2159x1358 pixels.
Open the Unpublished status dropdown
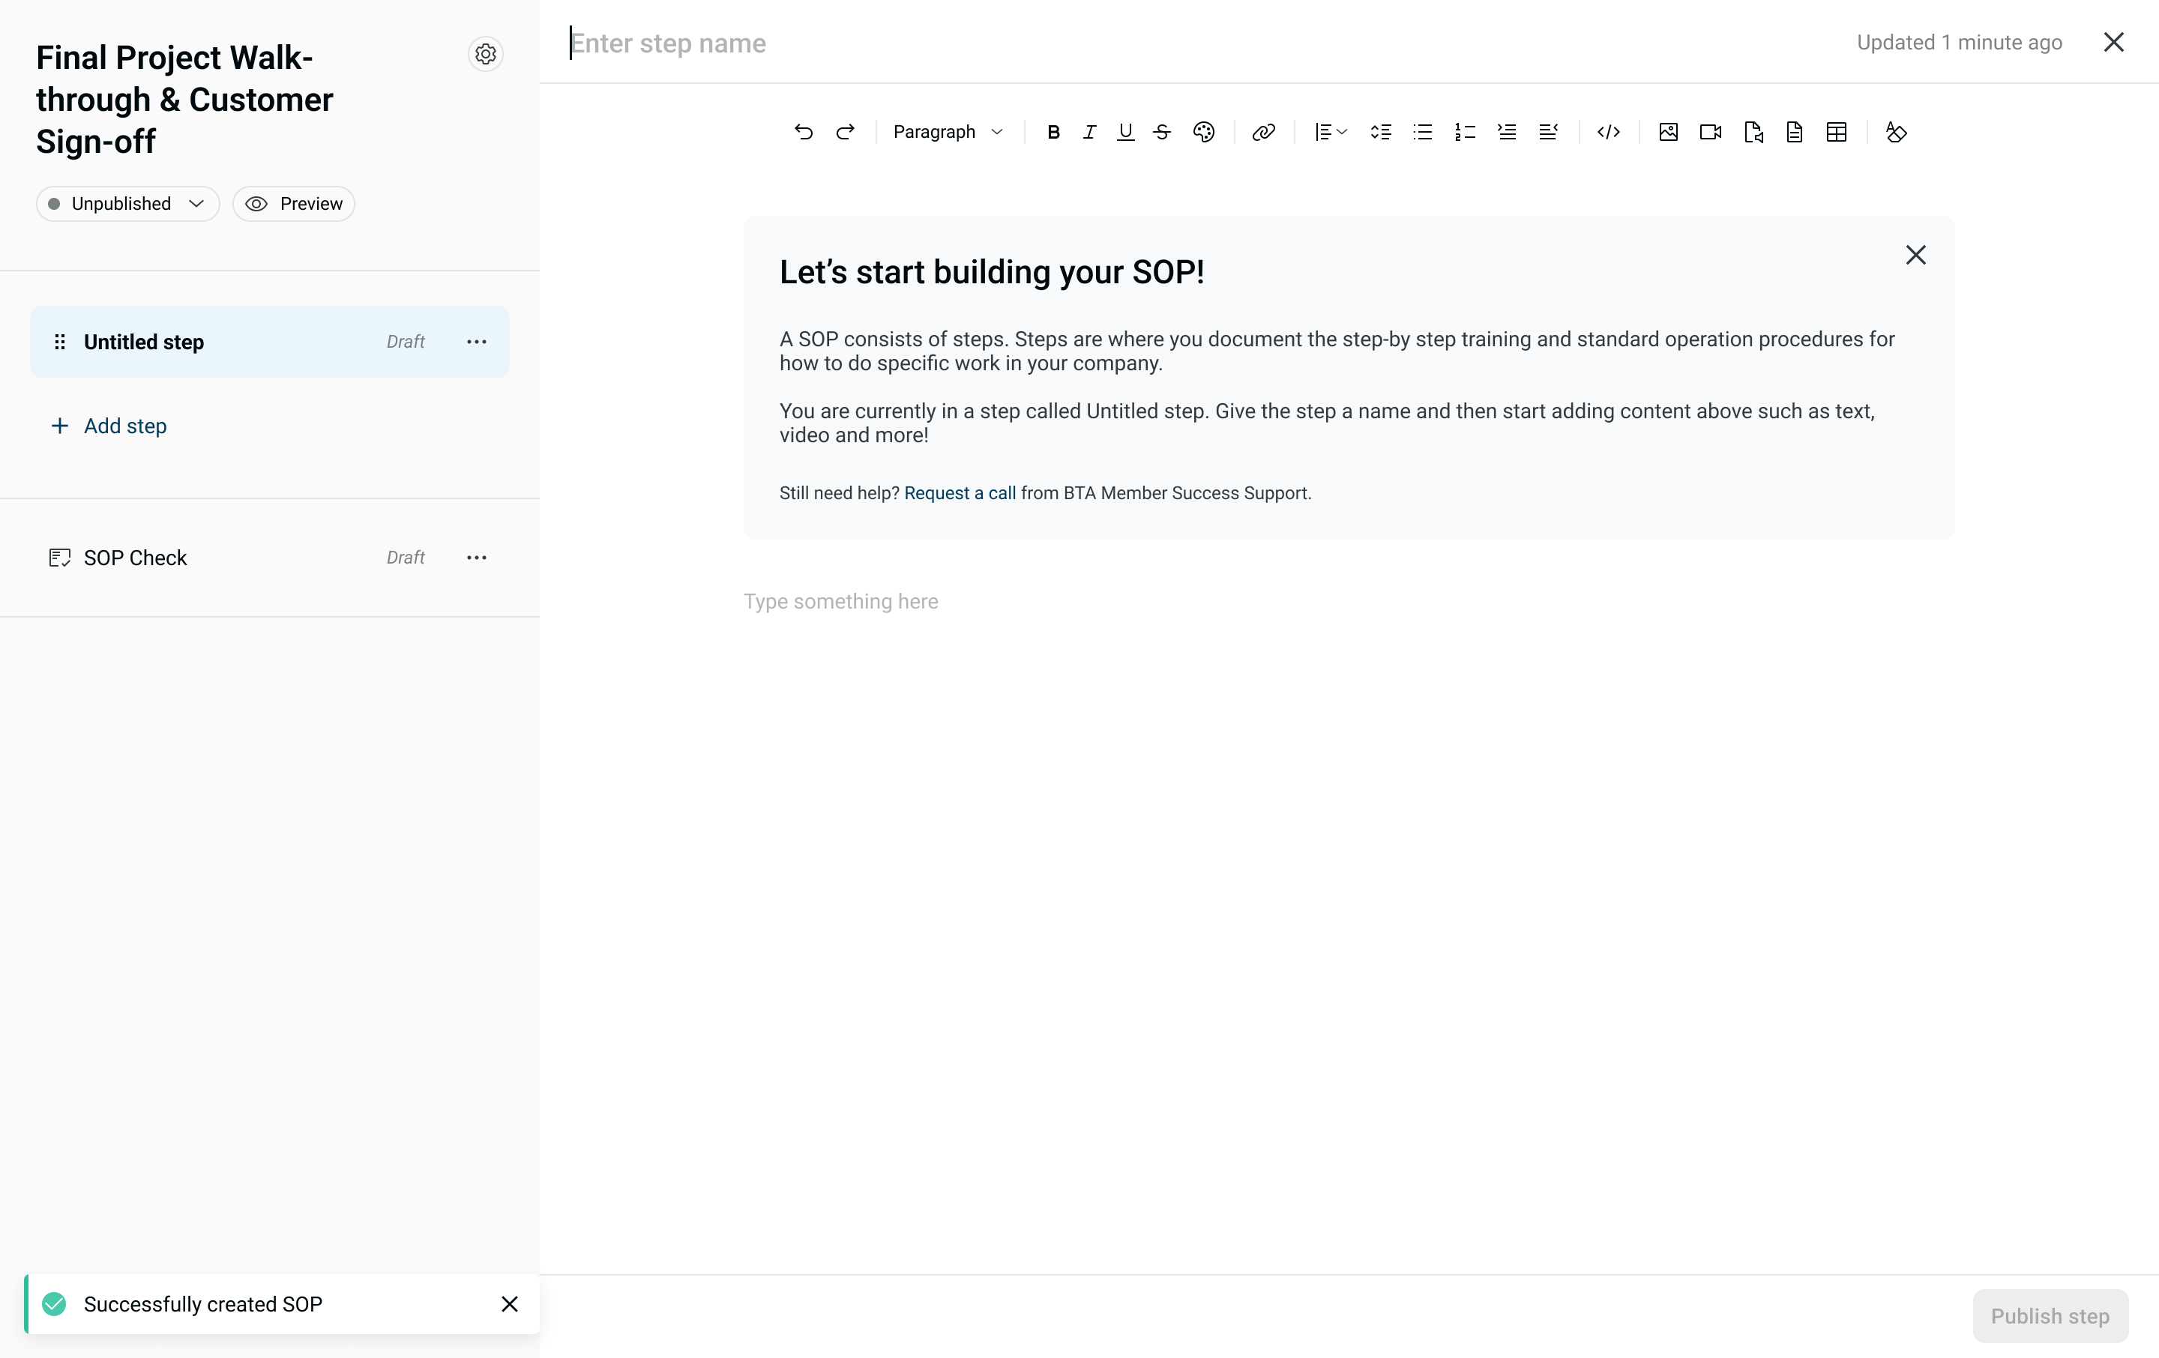tap(127, 204)
